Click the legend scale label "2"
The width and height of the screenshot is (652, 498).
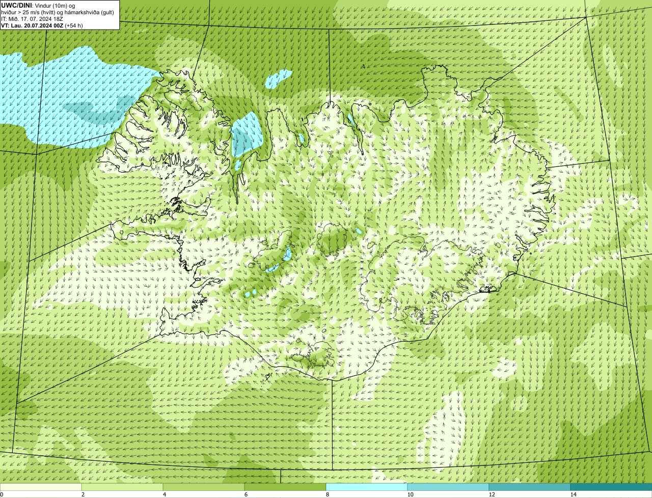pos(83,494)
